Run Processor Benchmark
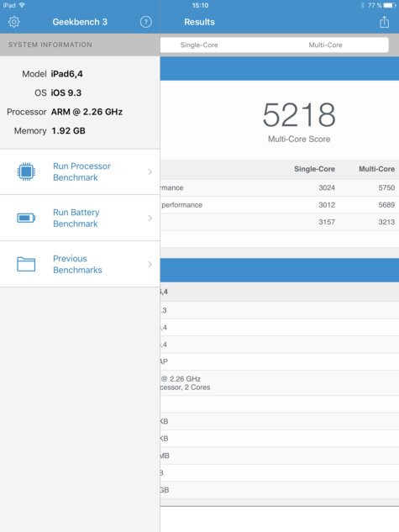This screenshot has width=399, height=532. click(x=80, y=172)
